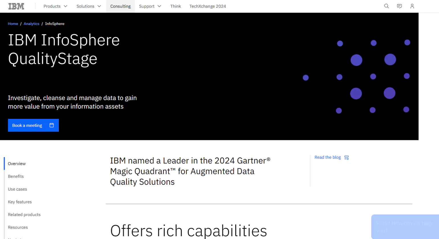This screenshot has width=439, height=239.
Task: Click the user account profile icon
Action: [412, 6]
